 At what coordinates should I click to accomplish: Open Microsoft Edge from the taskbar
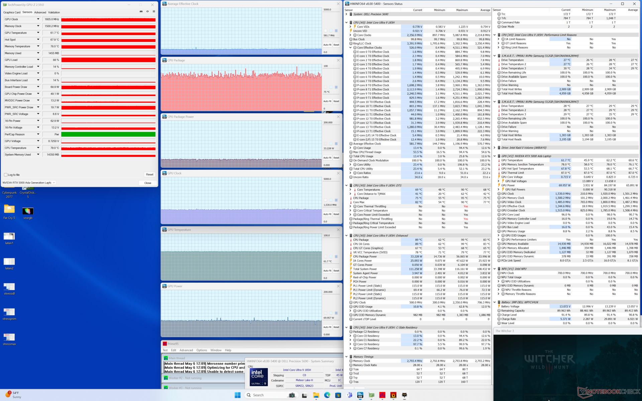click(x=327, y=395)
